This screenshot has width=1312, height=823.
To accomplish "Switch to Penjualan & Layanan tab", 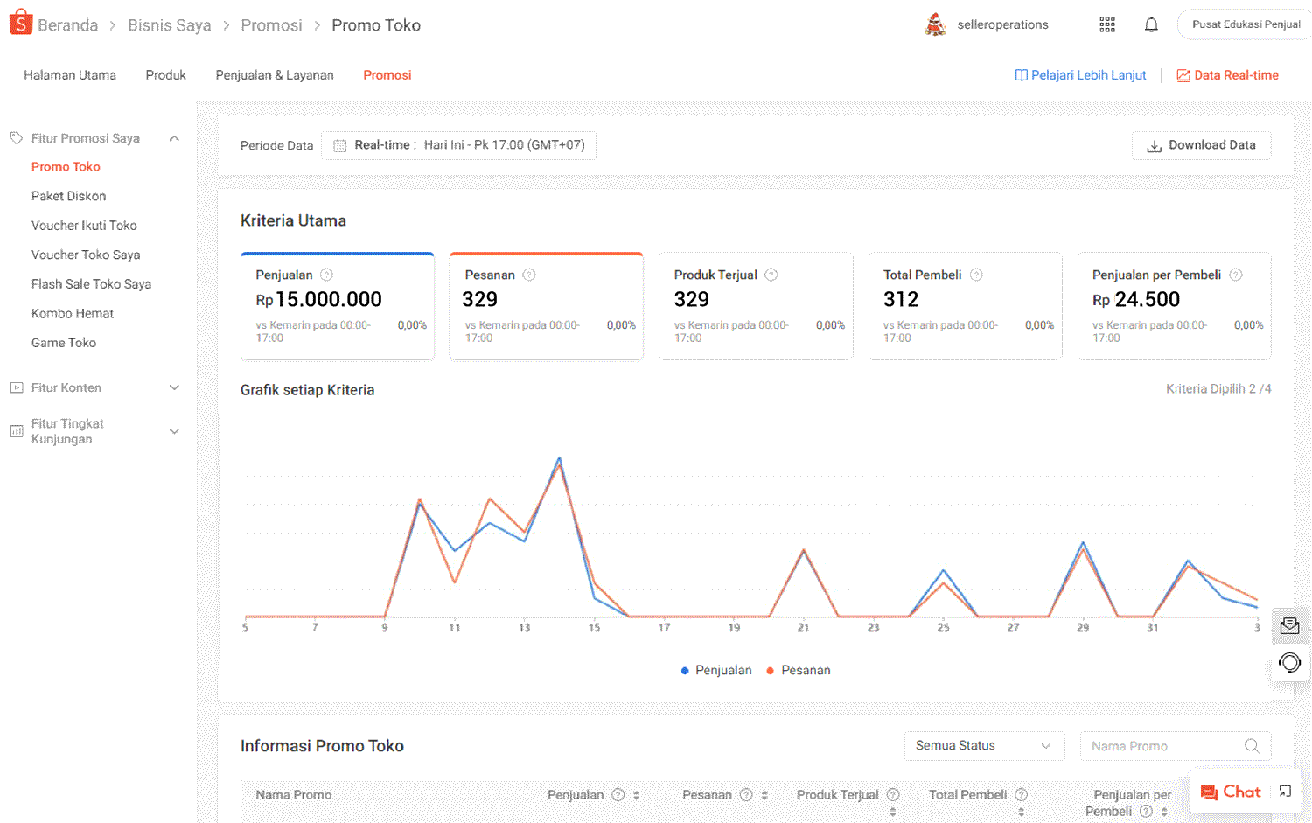I will 275,75.
